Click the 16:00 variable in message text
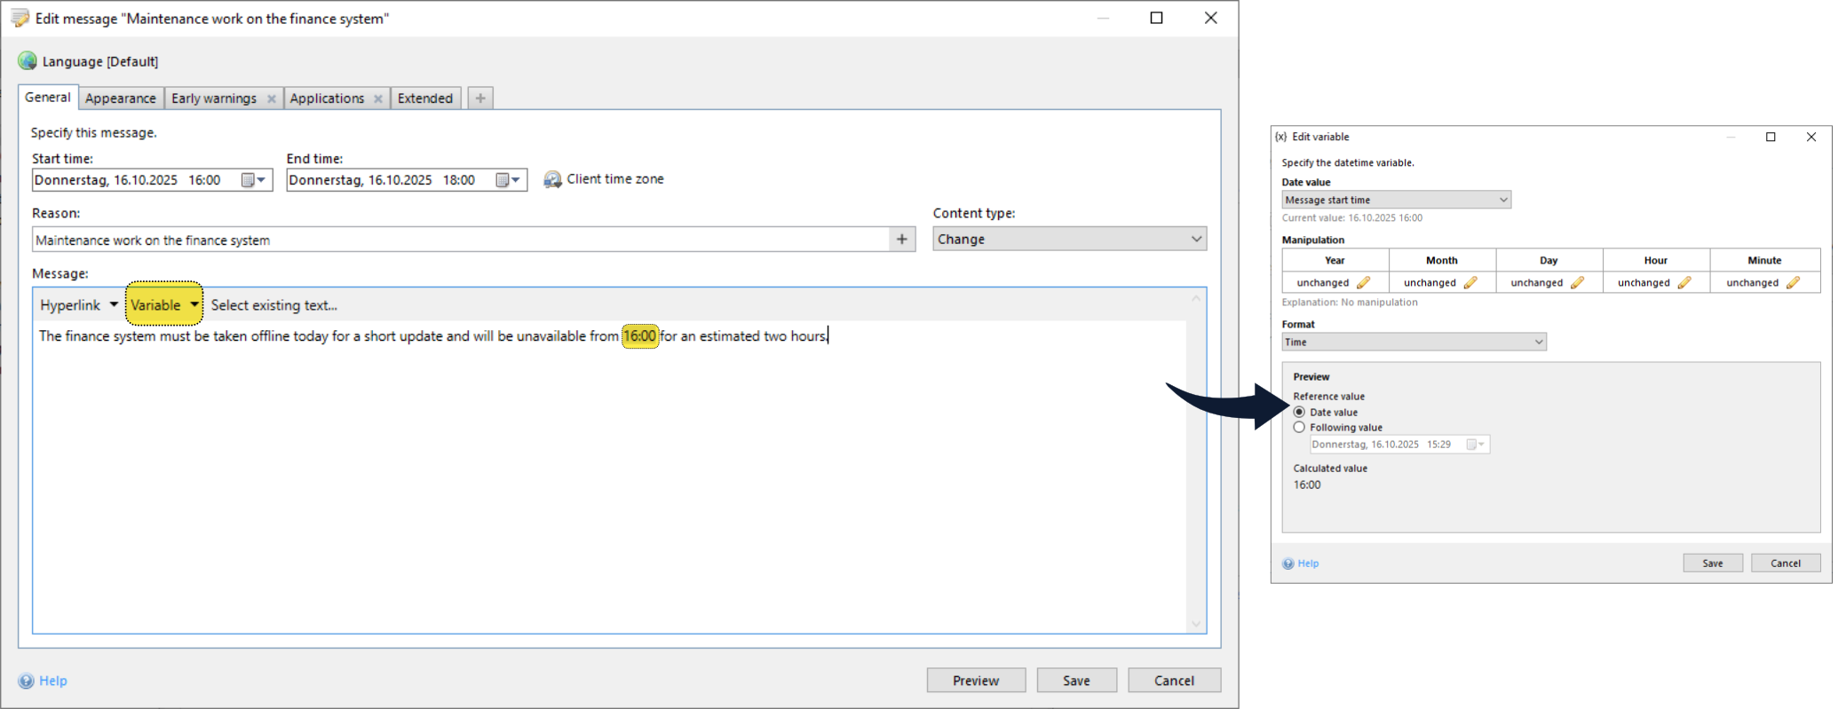Image resolution: width=1846 pixels, height=709 pixels. pyautogui.click(x=639, y=336)
